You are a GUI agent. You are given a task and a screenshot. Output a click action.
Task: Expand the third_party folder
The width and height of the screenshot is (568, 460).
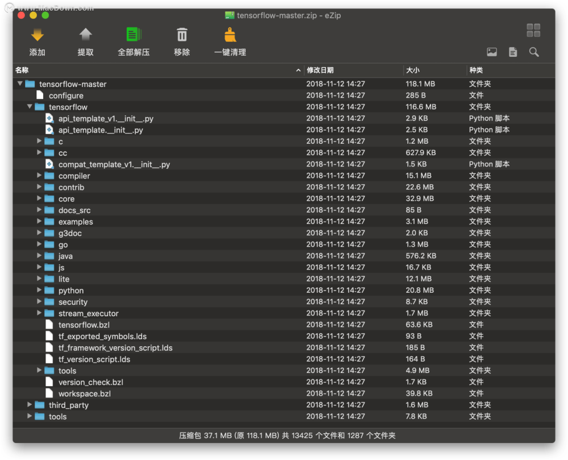pos(30,404)
